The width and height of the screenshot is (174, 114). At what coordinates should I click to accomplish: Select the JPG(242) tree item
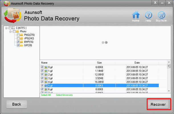[x=29, y=38]
